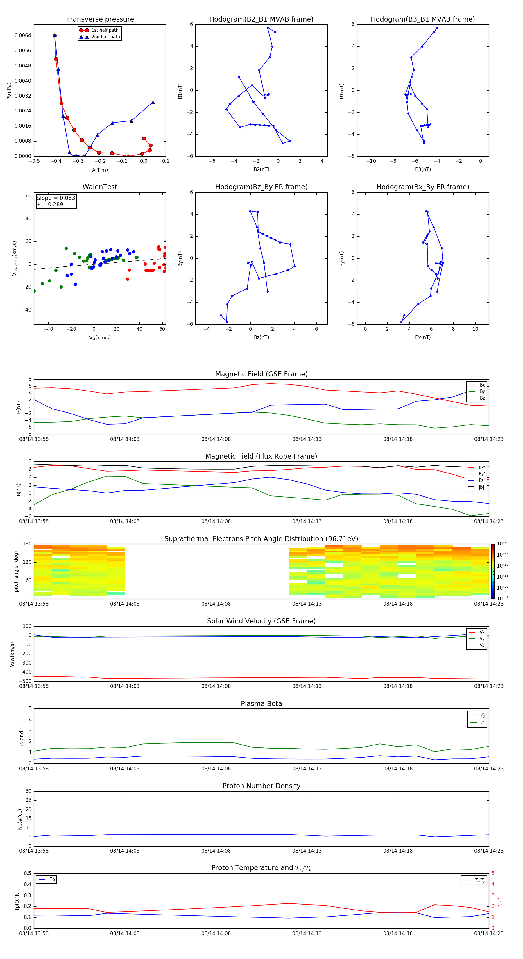Viewport: 523px width, 959px height.
Task: Click the 'Bx' legend entry in GSE plot
Action: pyautogui.click(x=477, y=385)
